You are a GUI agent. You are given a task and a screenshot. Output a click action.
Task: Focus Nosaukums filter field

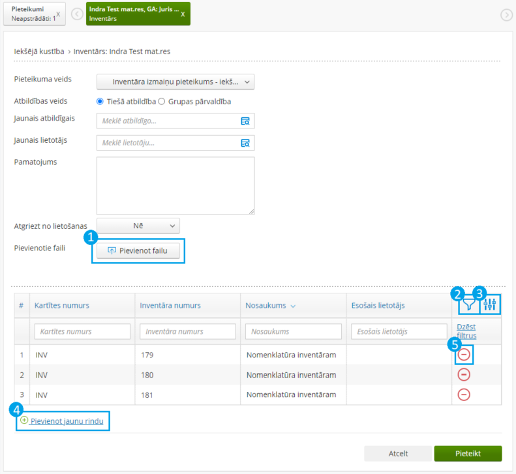pos(294,332)
